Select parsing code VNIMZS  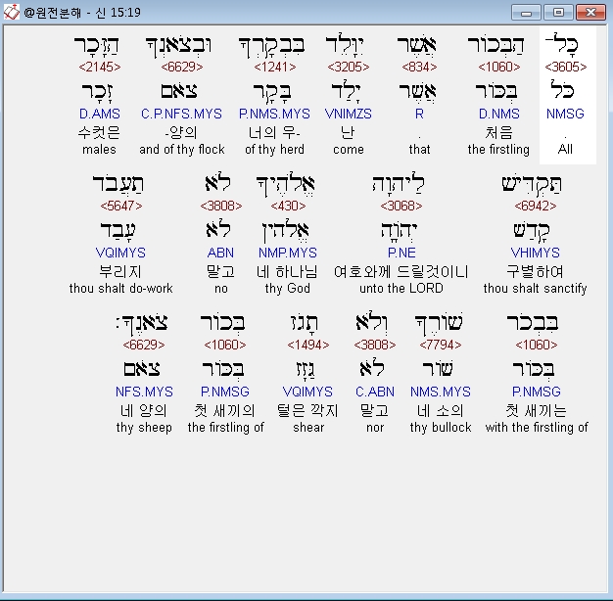[x=349, y=114]
